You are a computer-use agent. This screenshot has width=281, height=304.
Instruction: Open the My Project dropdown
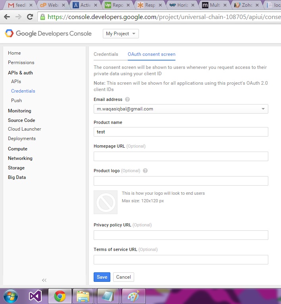121,34
